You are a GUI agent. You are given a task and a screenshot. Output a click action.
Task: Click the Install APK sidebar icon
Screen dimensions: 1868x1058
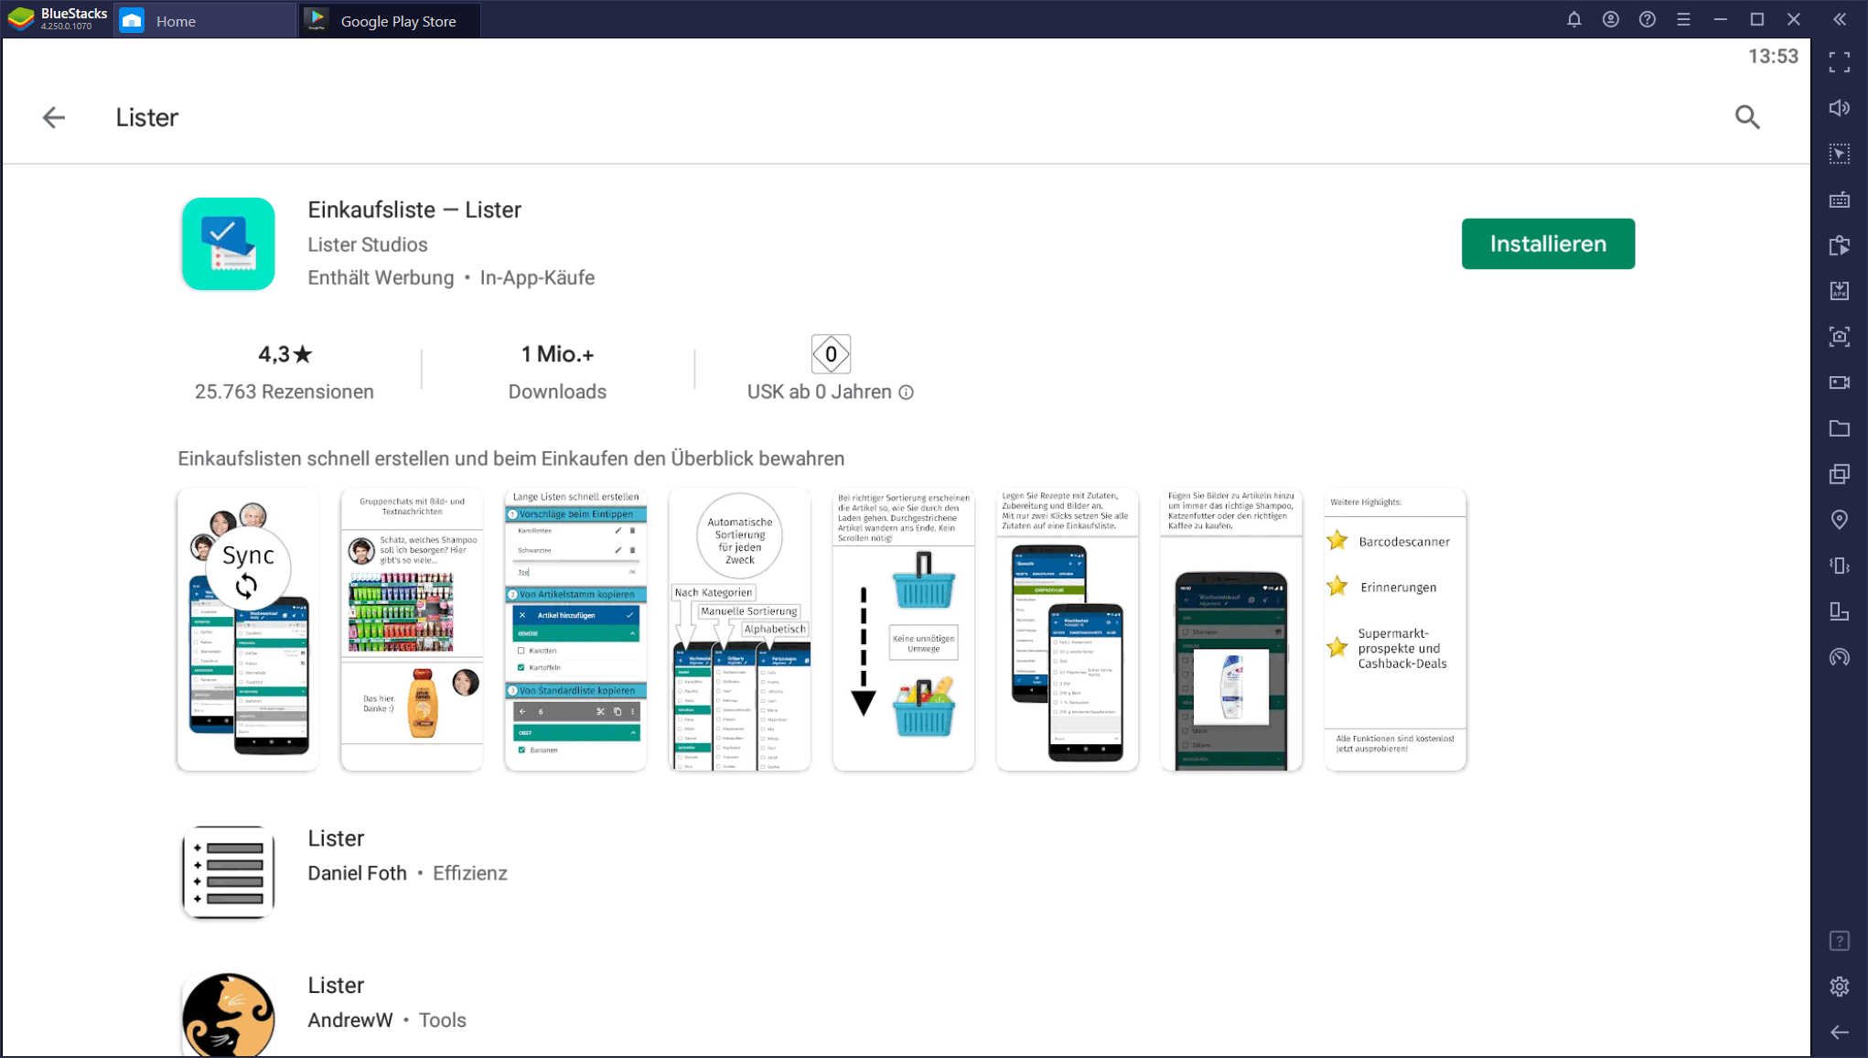coord(1840,291)
